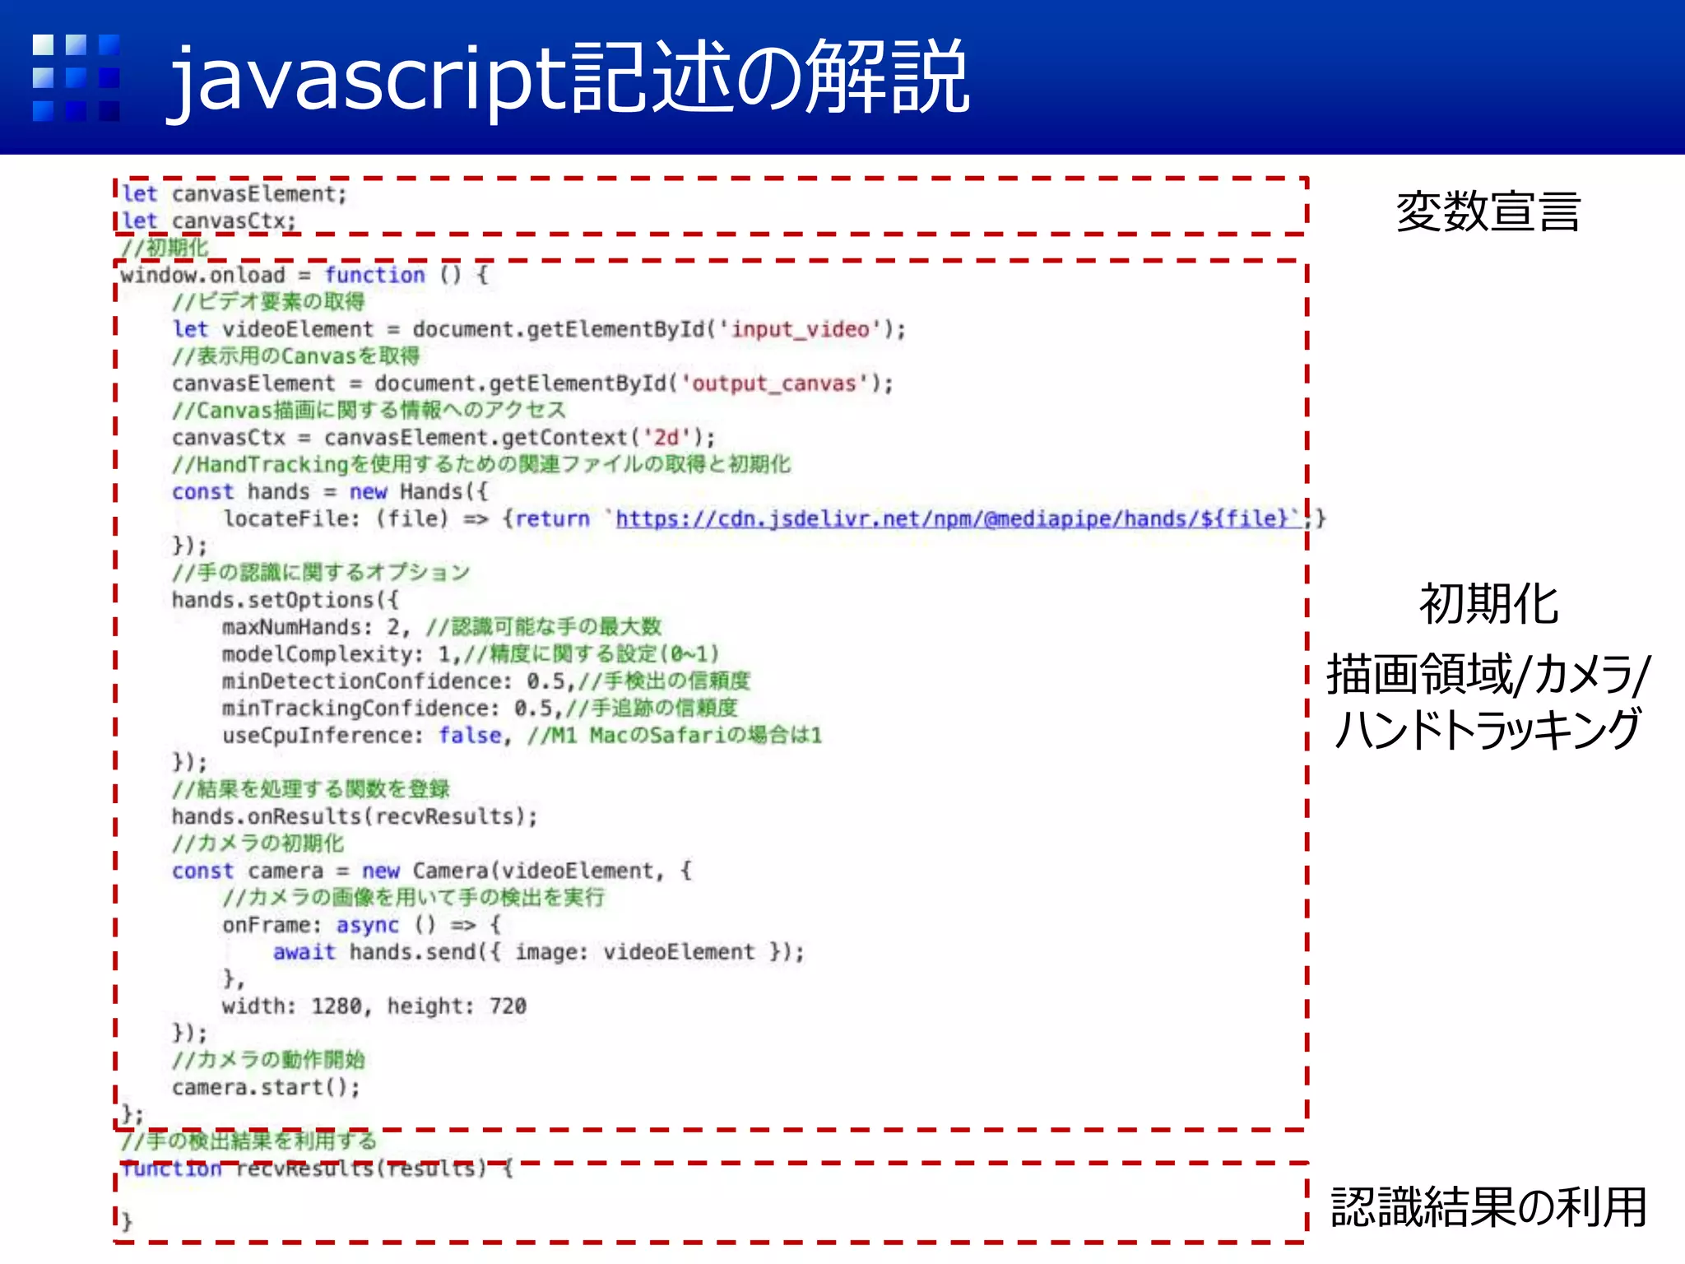
Task: Click the 'window.onload = function () {' line
Action: (x=304, y=275)
